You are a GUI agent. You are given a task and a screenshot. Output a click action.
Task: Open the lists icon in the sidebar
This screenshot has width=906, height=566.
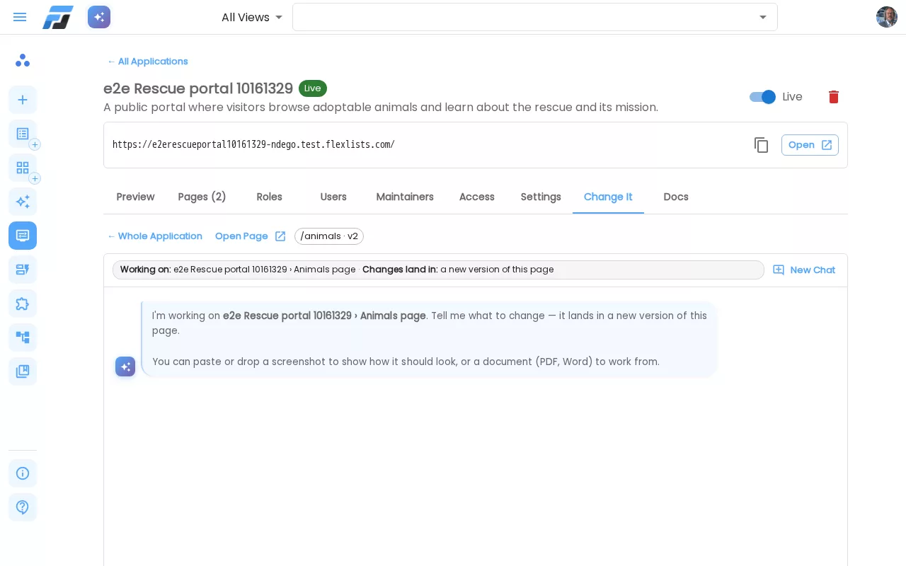(x=23, y=134)
